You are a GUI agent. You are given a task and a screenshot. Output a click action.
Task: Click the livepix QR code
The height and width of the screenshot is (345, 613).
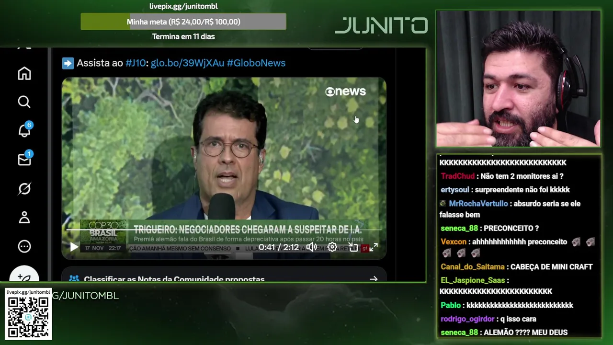coord(28,317)
